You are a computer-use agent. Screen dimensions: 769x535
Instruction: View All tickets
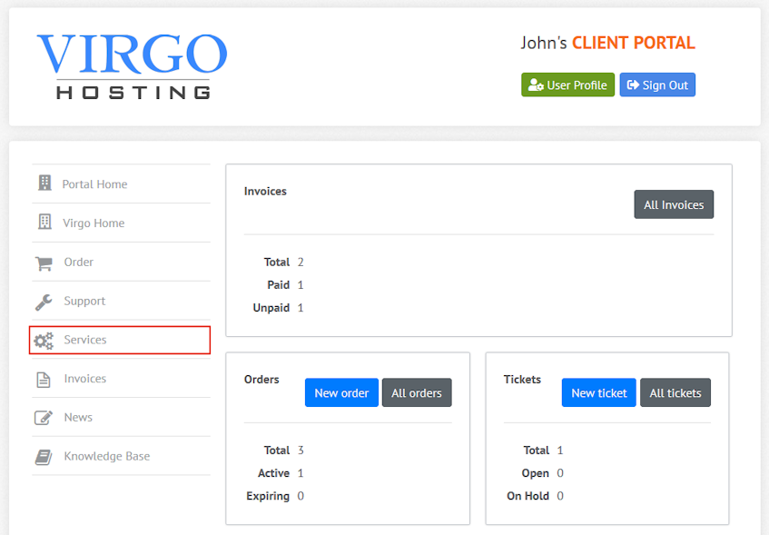pyautogui.click(x=675, y=392)
